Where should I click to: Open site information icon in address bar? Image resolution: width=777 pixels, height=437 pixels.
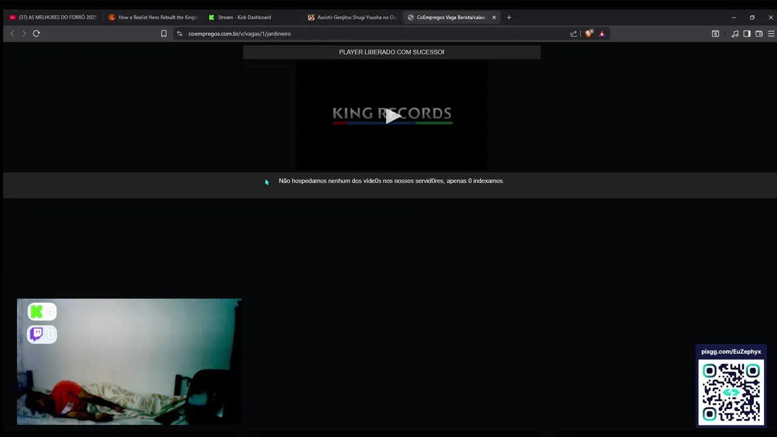[179, 33]
